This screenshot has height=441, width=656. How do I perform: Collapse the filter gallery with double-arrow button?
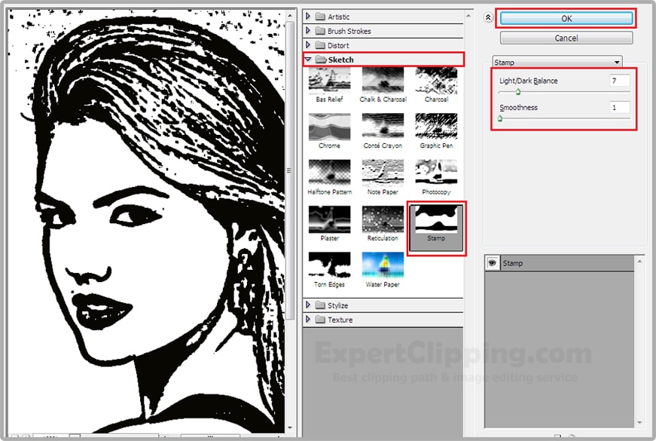(x=488, y=17)
